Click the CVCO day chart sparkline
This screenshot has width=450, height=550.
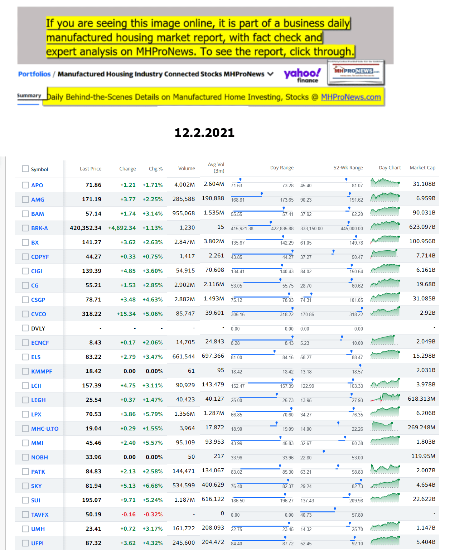385,311
